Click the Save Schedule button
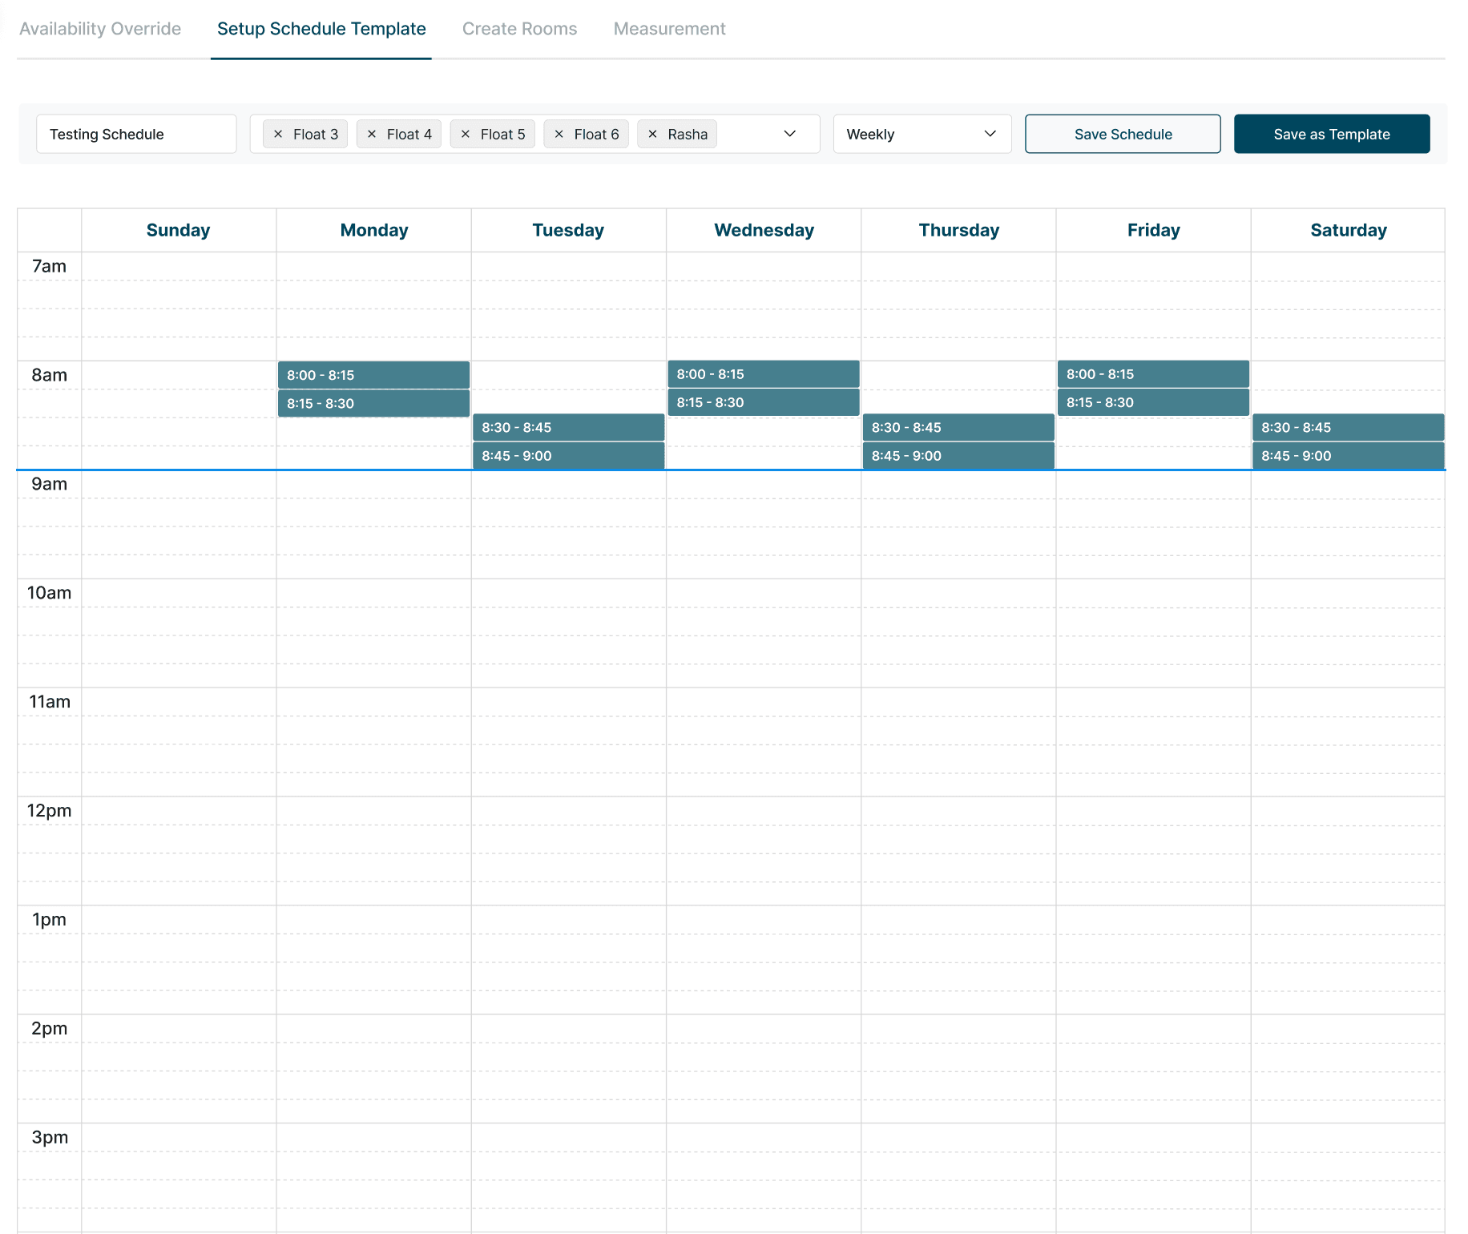Screen dimensions: 1468x1234 click(x=1123, y=134)
